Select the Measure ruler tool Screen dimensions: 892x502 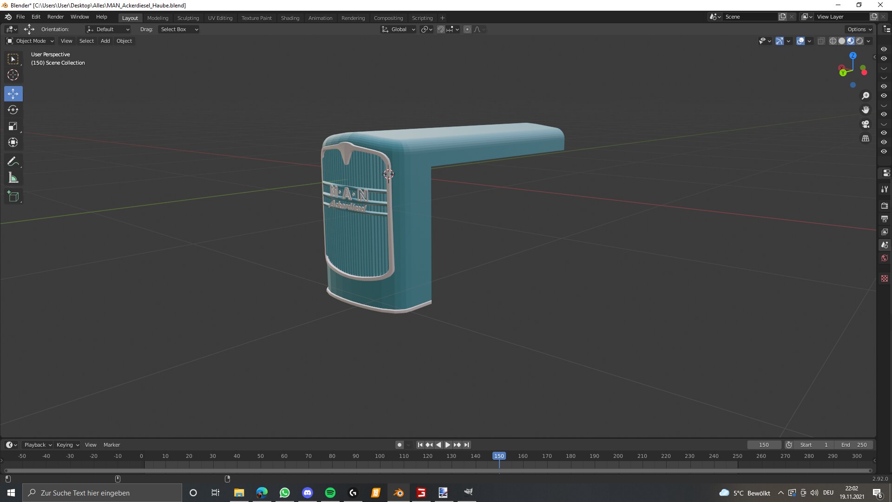pyautogui.click(x=13, y=178)
